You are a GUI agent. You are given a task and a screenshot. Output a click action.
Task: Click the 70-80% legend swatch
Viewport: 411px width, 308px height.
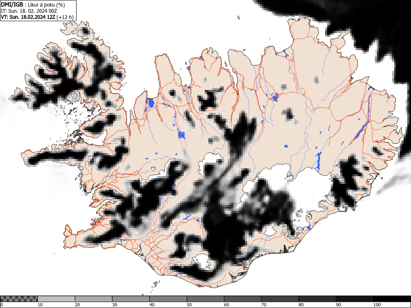(280, 299)
